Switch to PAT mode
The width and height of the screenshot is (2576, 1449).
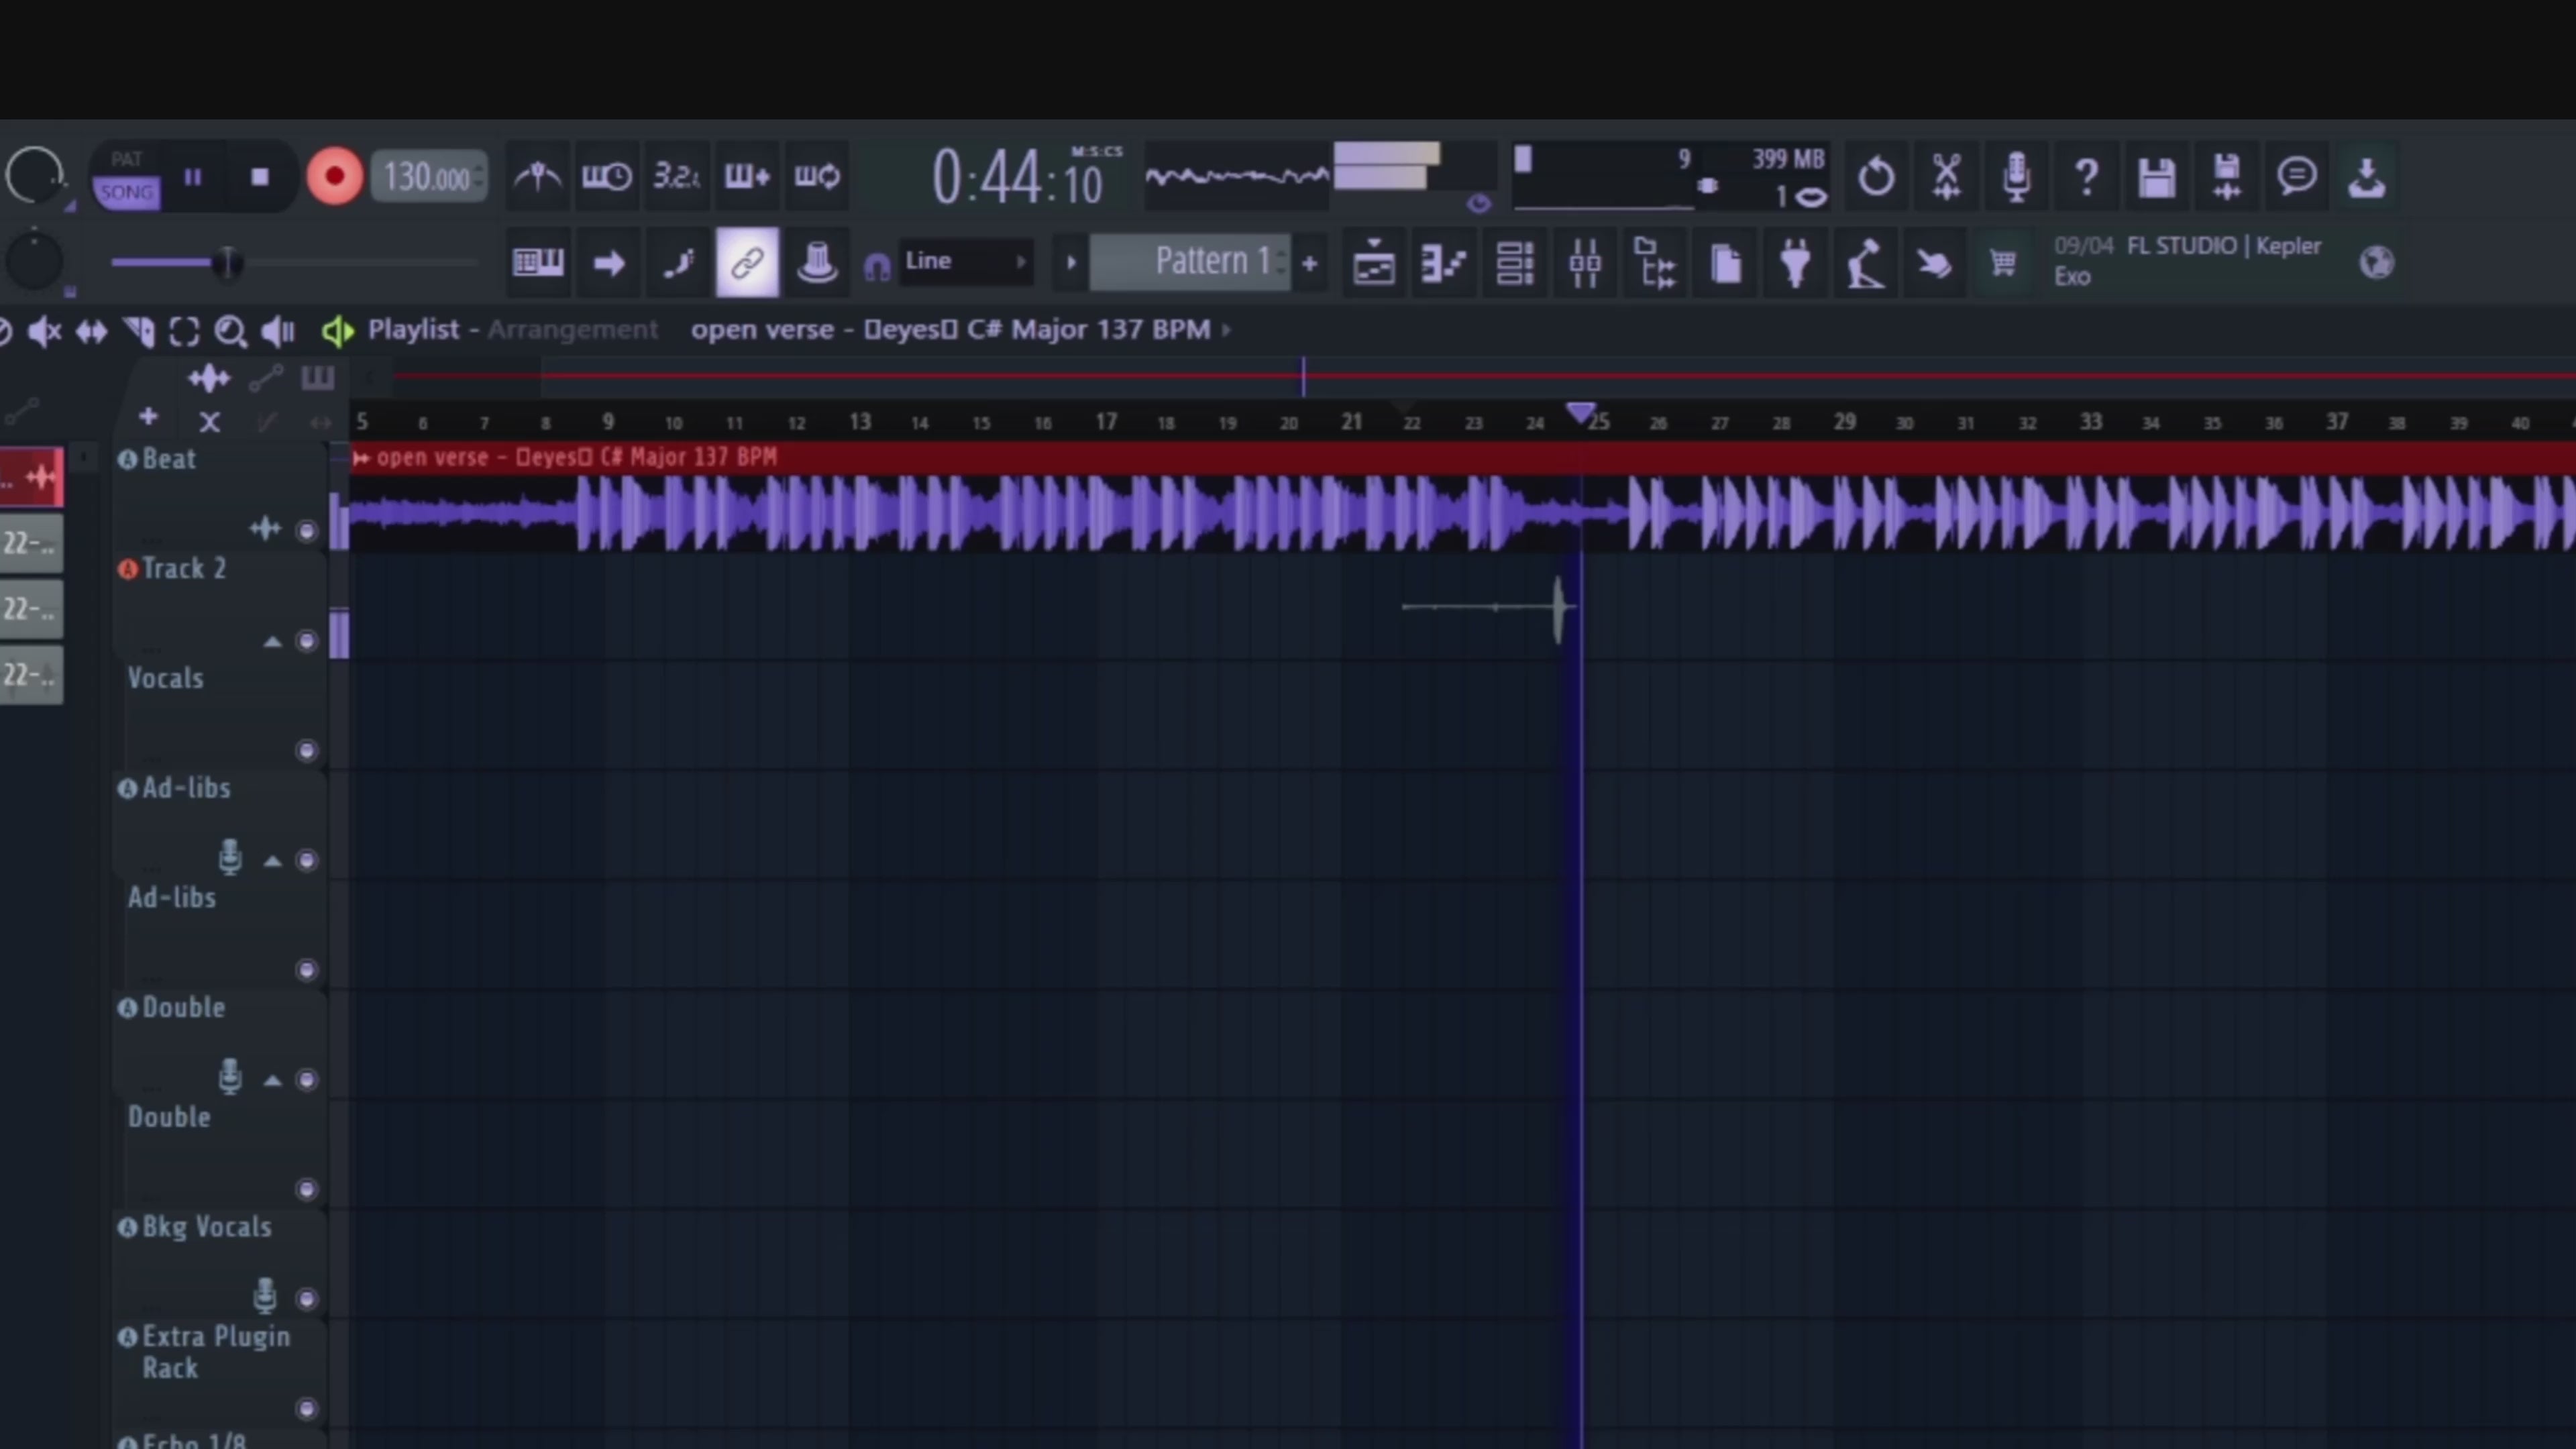pyautogui.click(x=126, y=160)
